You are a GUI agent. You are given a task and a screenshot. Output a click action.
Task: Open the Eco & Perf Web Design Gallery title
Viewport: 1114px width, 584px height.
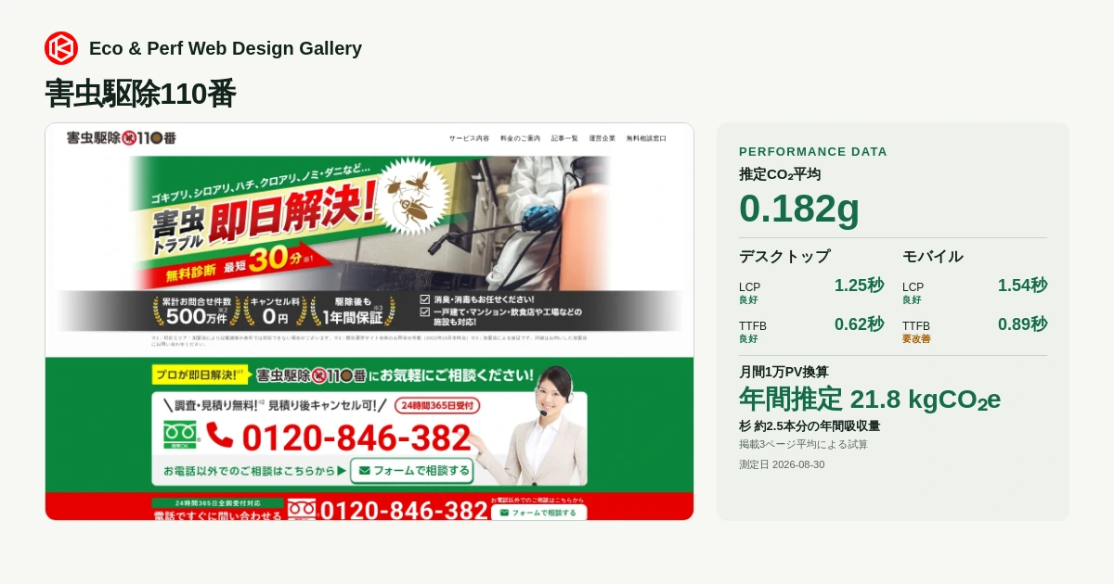click(x=226, y=48)
